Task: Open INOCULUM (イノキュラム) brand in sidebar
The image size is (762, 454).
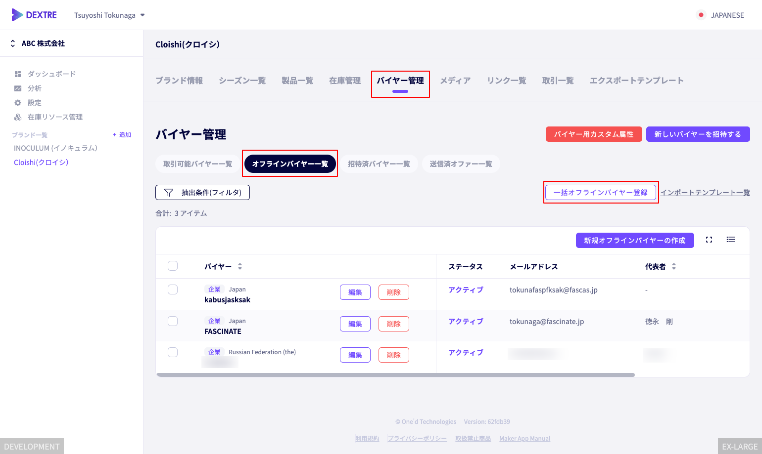Action: [55, 148]
